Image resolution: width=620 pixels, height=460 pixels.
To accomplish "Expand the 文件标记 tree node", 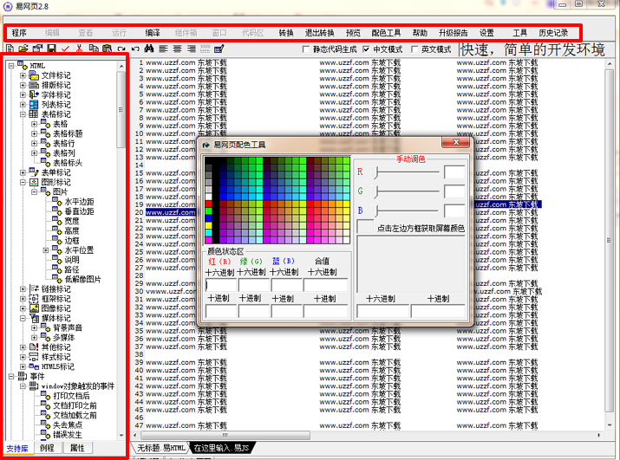I will pyautogui.click(x=23, y=75).
